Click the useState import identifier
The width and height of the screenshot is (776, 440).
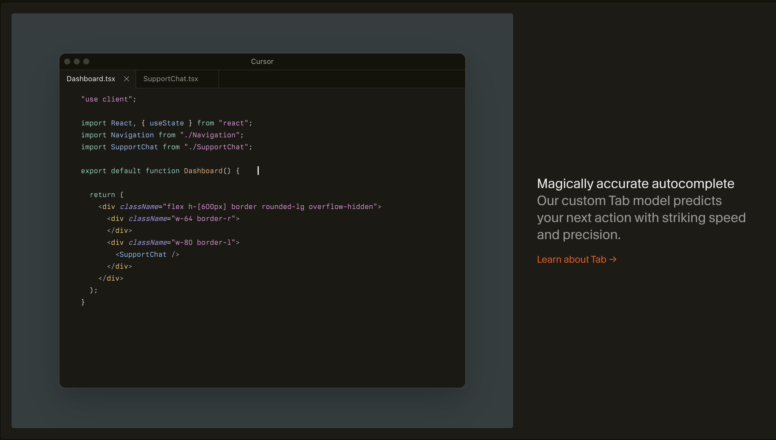[167, 123]
